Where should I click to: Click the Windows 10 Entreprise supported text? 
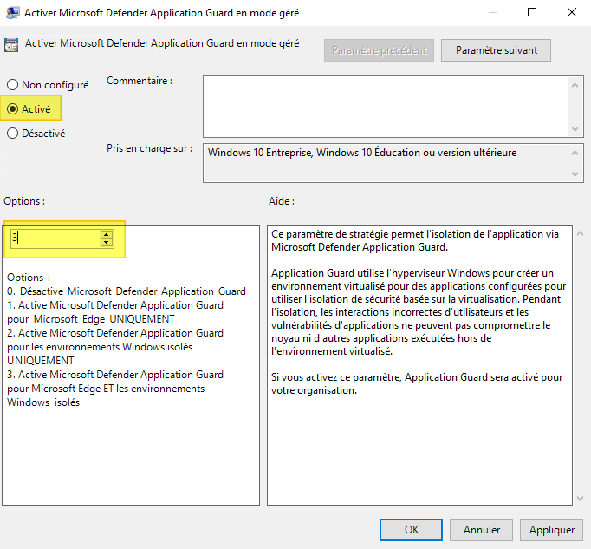[x=362, y=153]
